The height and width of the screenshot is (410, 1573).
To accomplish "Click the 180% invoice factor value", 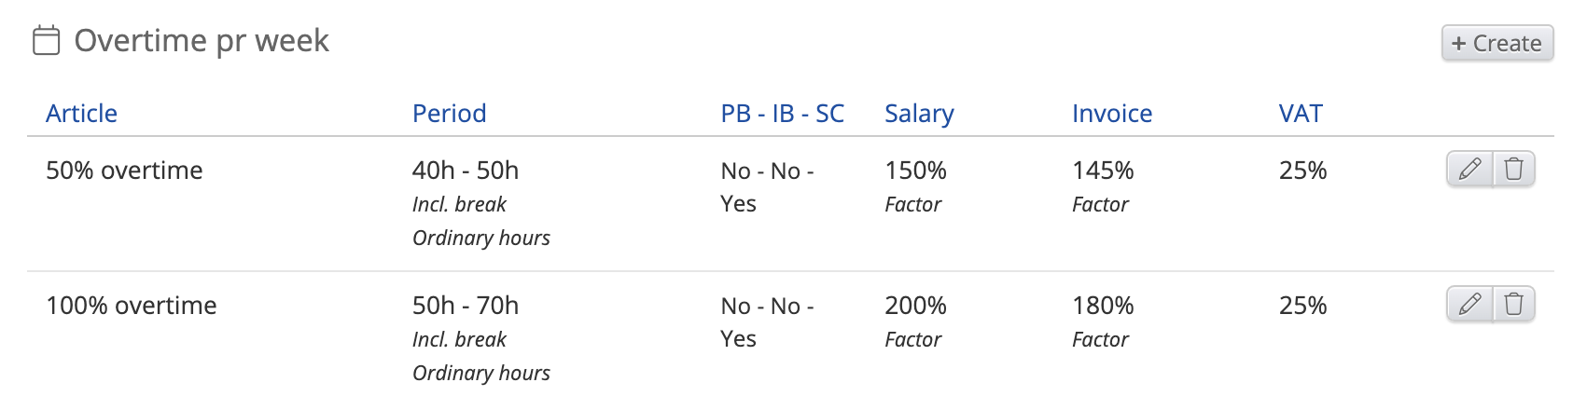I will 1103,306.
